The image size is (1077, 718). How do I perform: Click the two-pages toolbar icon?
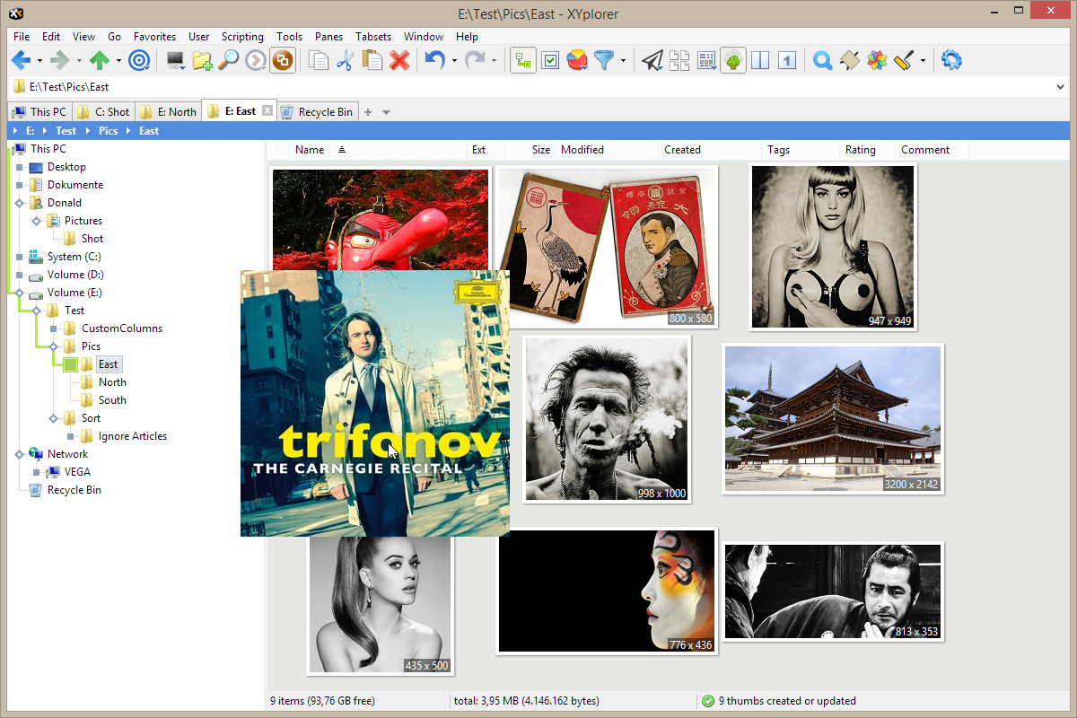pos(680,61)
